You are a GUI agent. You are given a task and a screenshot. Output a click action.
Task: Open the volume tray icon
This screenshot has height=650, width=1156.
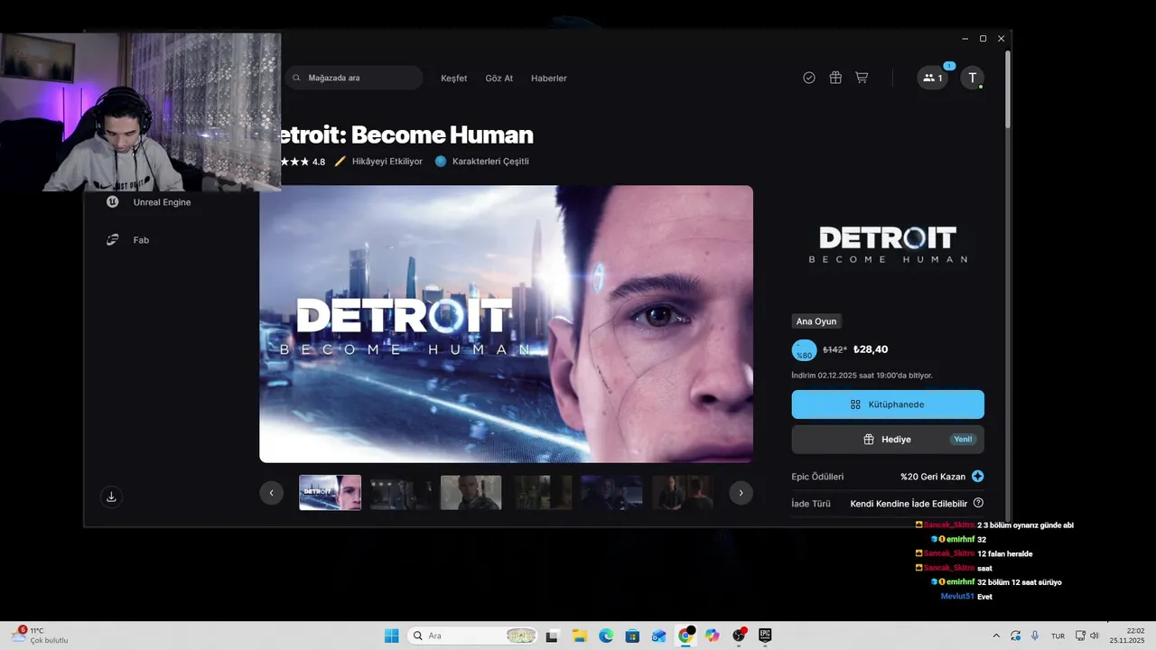[x=1096, y=636]
